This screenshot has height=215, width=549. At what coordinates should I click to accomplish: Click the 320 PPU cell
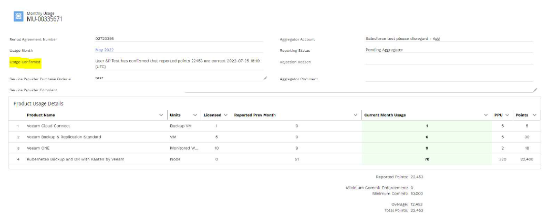click(x=502, y=159)
